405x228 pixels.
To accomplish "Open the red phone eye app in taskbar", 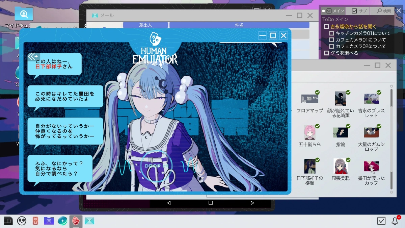I will pos(35,221).
